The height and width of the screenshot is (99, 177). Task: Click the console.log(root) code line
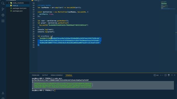click(46, 29)
